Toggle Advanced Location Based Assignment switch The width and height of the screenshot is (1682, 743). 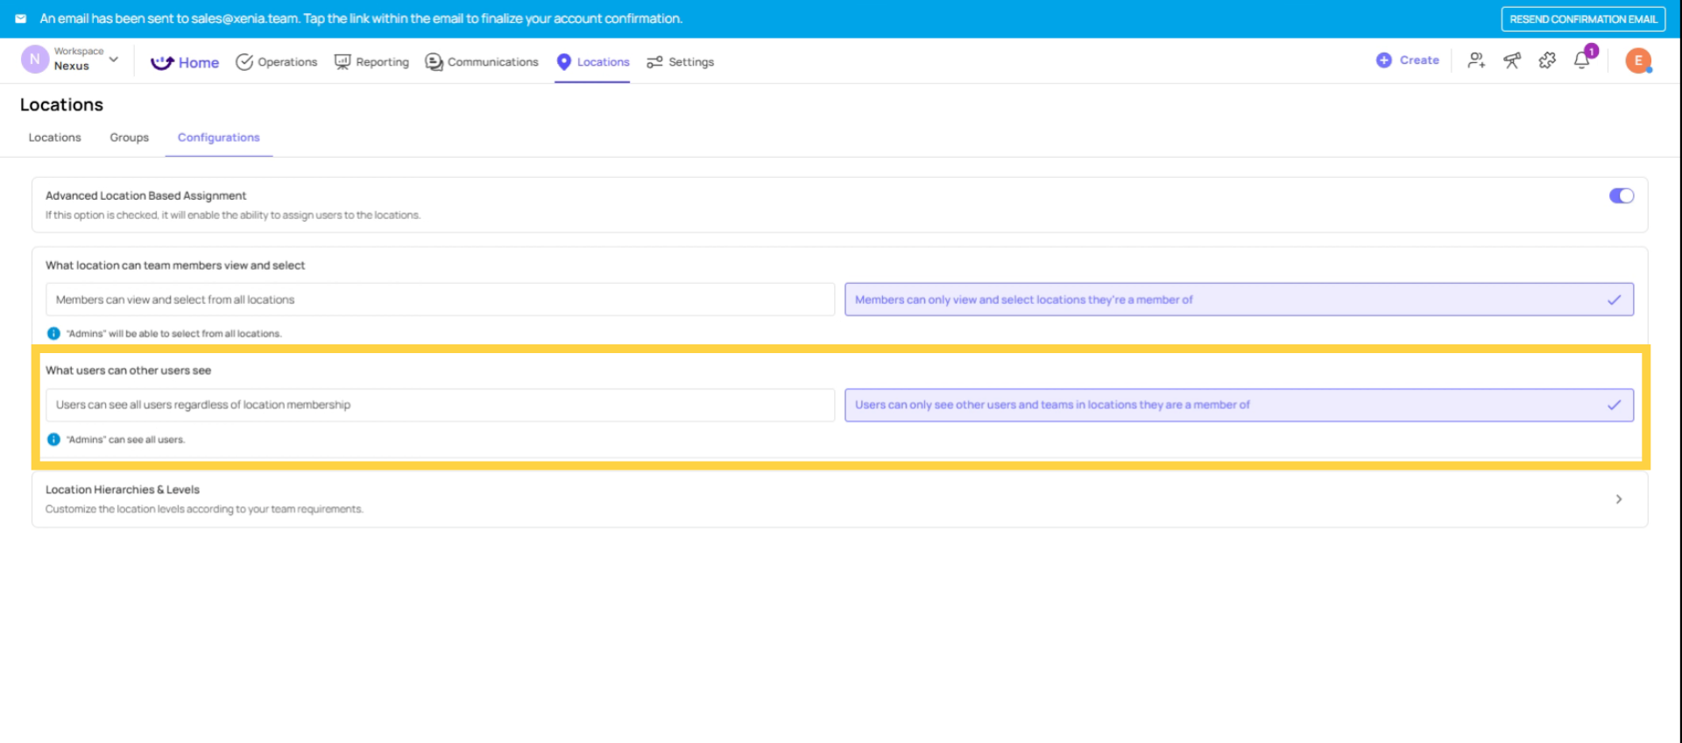click(1622, 196)
